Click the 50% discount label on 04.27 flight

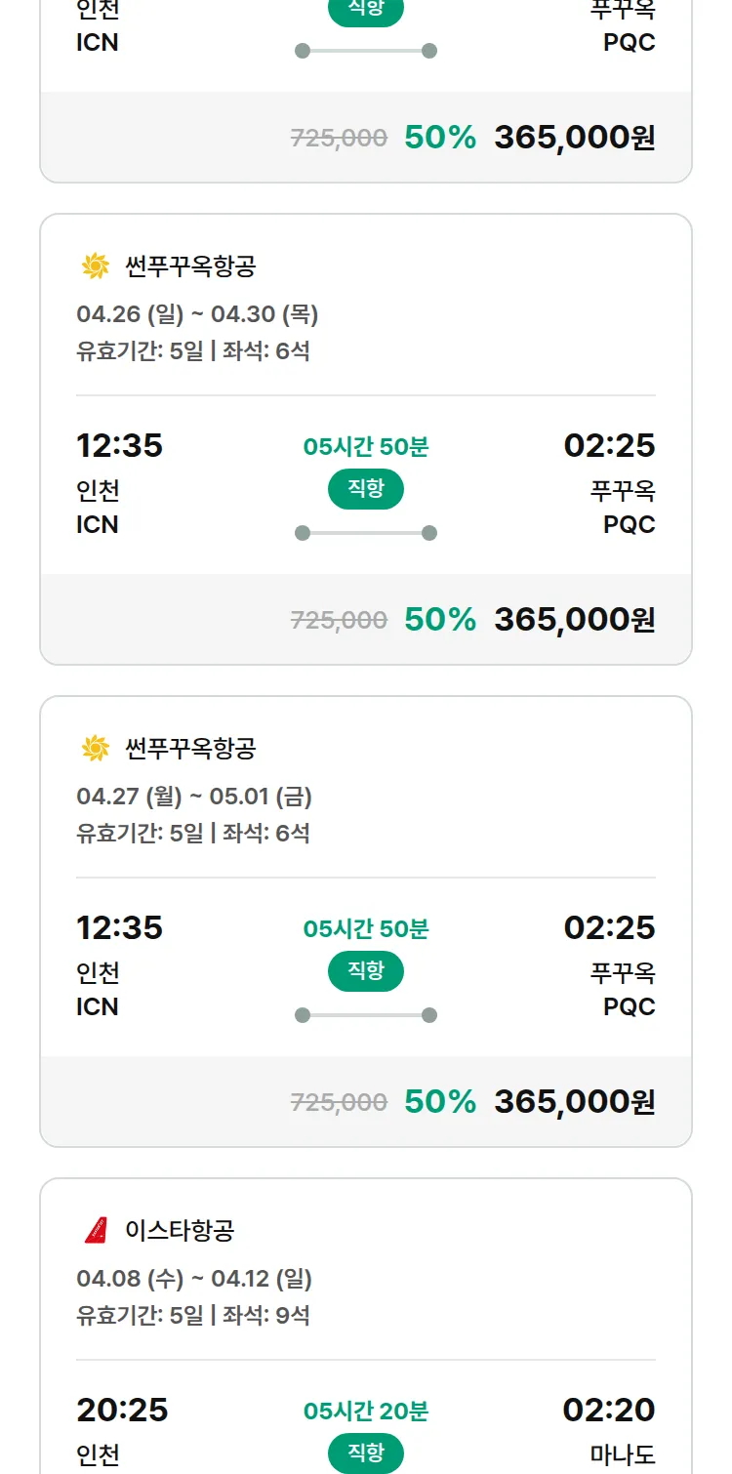pyautogui.click(x=440, y=1102)
